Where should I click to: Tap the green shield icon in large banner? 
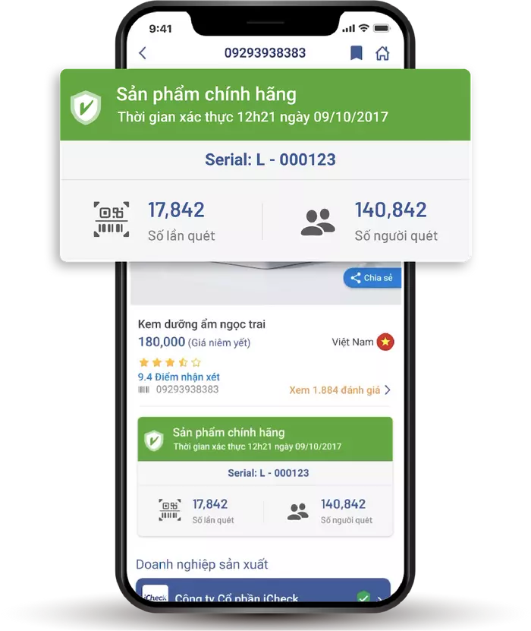coord(86,108)
